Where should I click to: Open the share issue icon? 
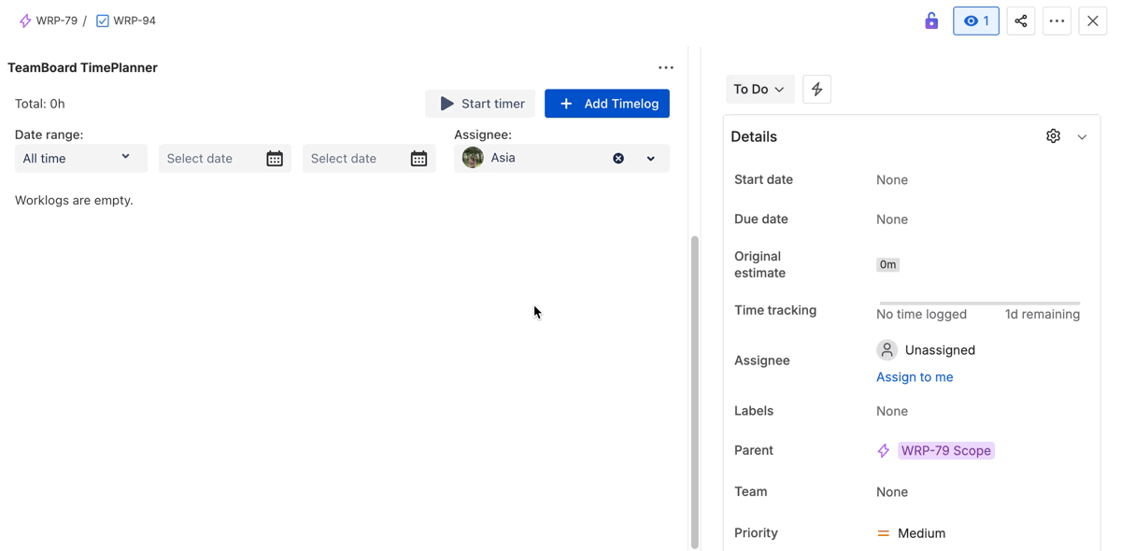pos(1020,21)
